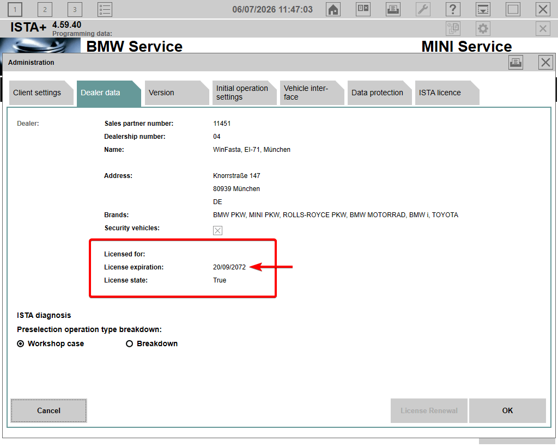
Task: Select the Dealer data tab
Action: (x=108, y=93)
